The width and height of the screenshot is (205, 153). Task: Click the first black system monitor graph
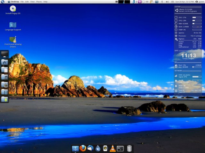point(121,2)
